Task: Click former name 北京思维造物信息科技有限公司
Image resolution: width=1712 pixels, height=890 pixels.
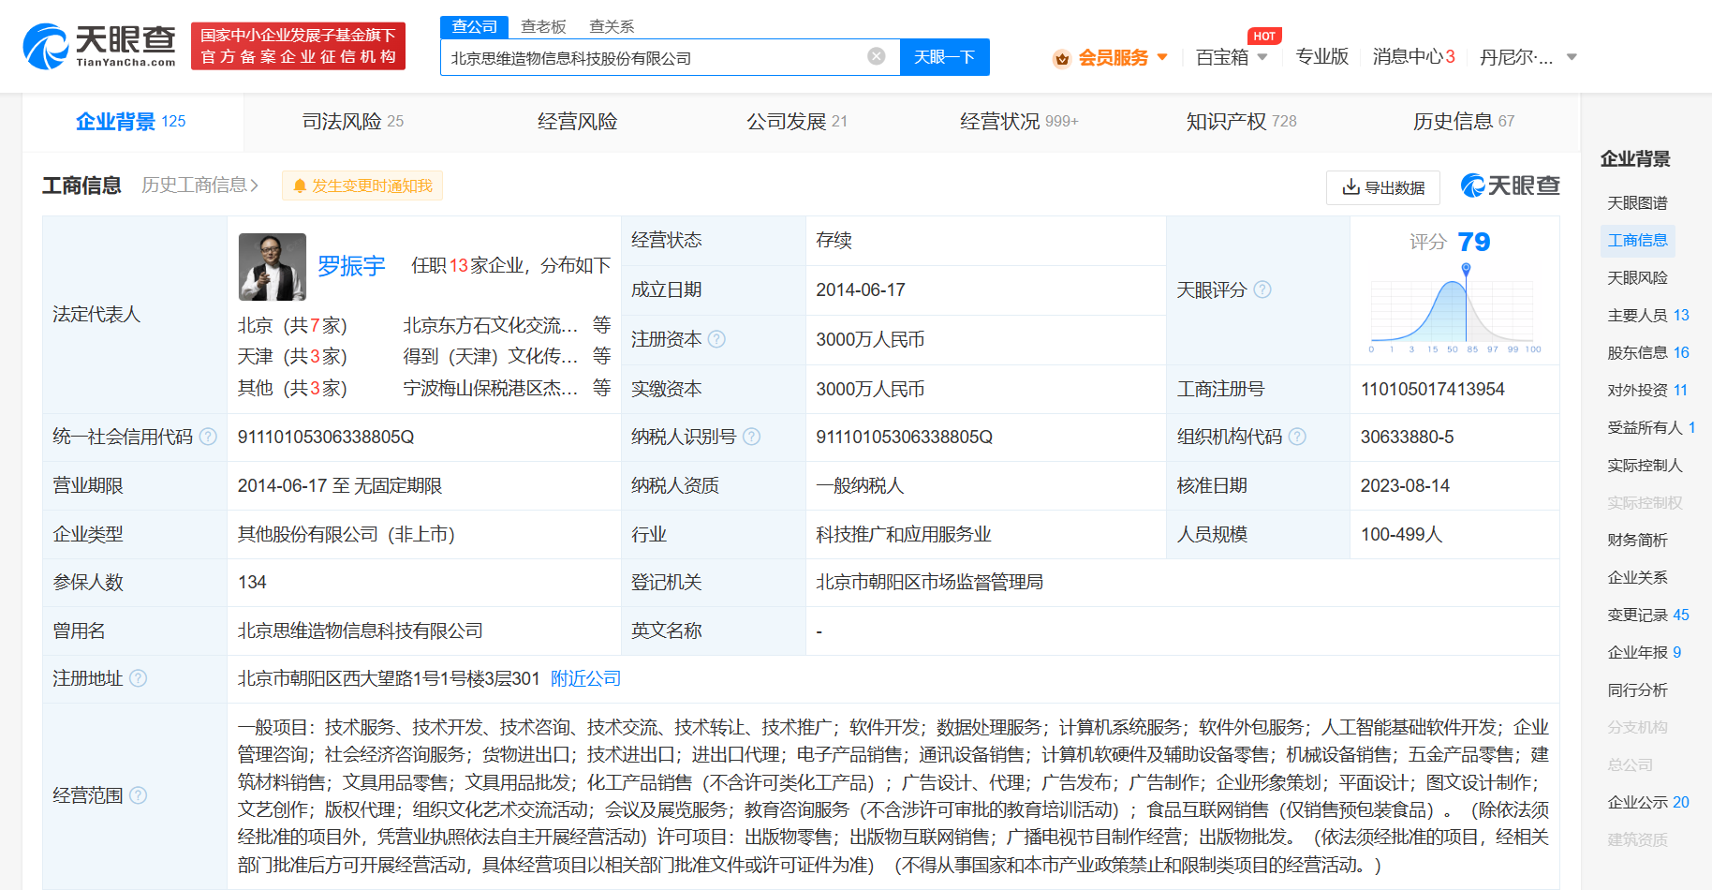Action: pos(361,630)
